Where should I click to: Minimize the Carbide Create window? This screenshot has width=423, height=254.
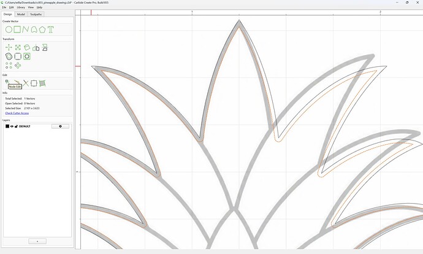point(397,2)
